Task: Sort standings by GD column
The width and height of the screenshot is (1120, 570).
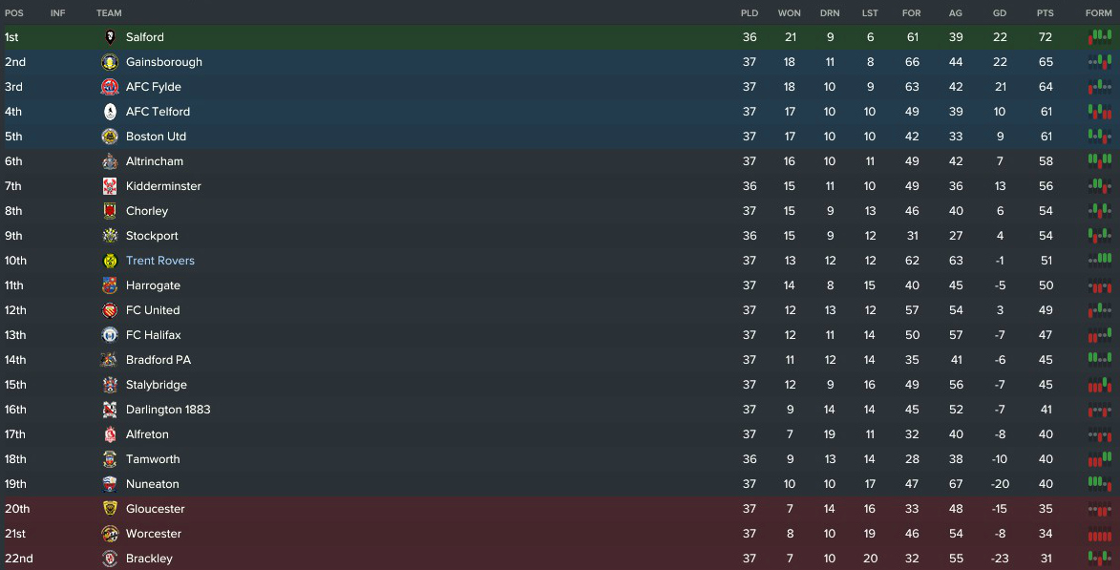Action: coord(999,12)
